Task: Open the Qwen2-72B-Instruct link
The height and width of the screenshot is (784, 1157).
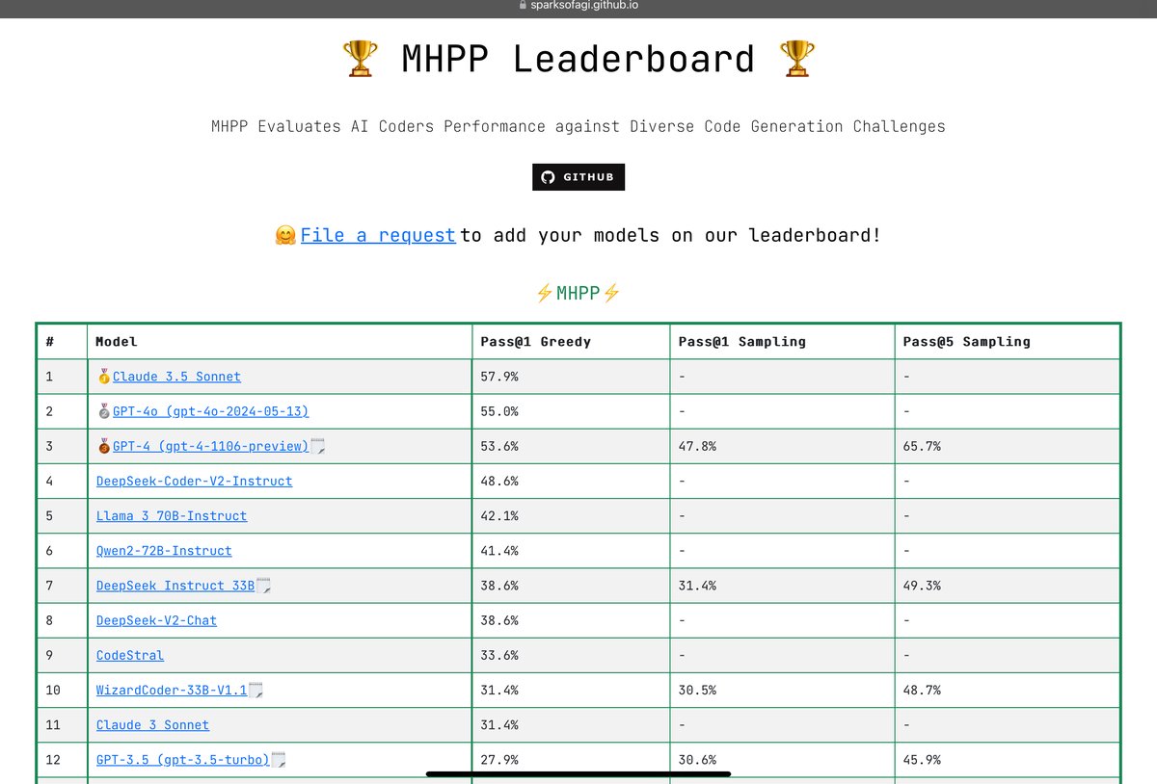Action: point(164,551)
